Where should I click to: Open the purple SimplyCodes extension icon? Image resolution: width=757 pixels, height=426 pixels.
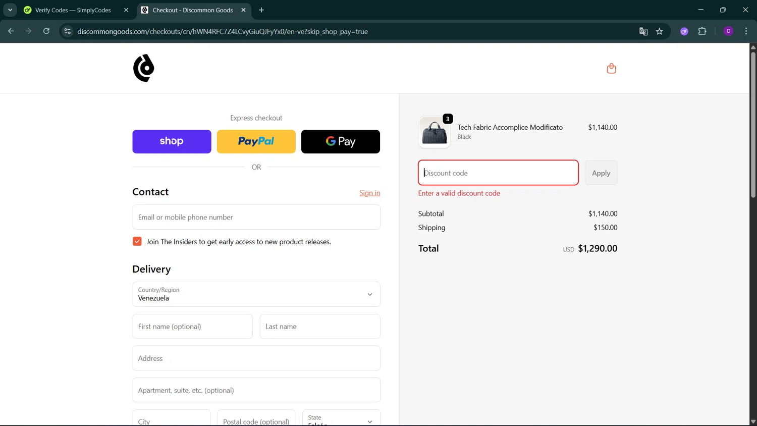[684, 31]
